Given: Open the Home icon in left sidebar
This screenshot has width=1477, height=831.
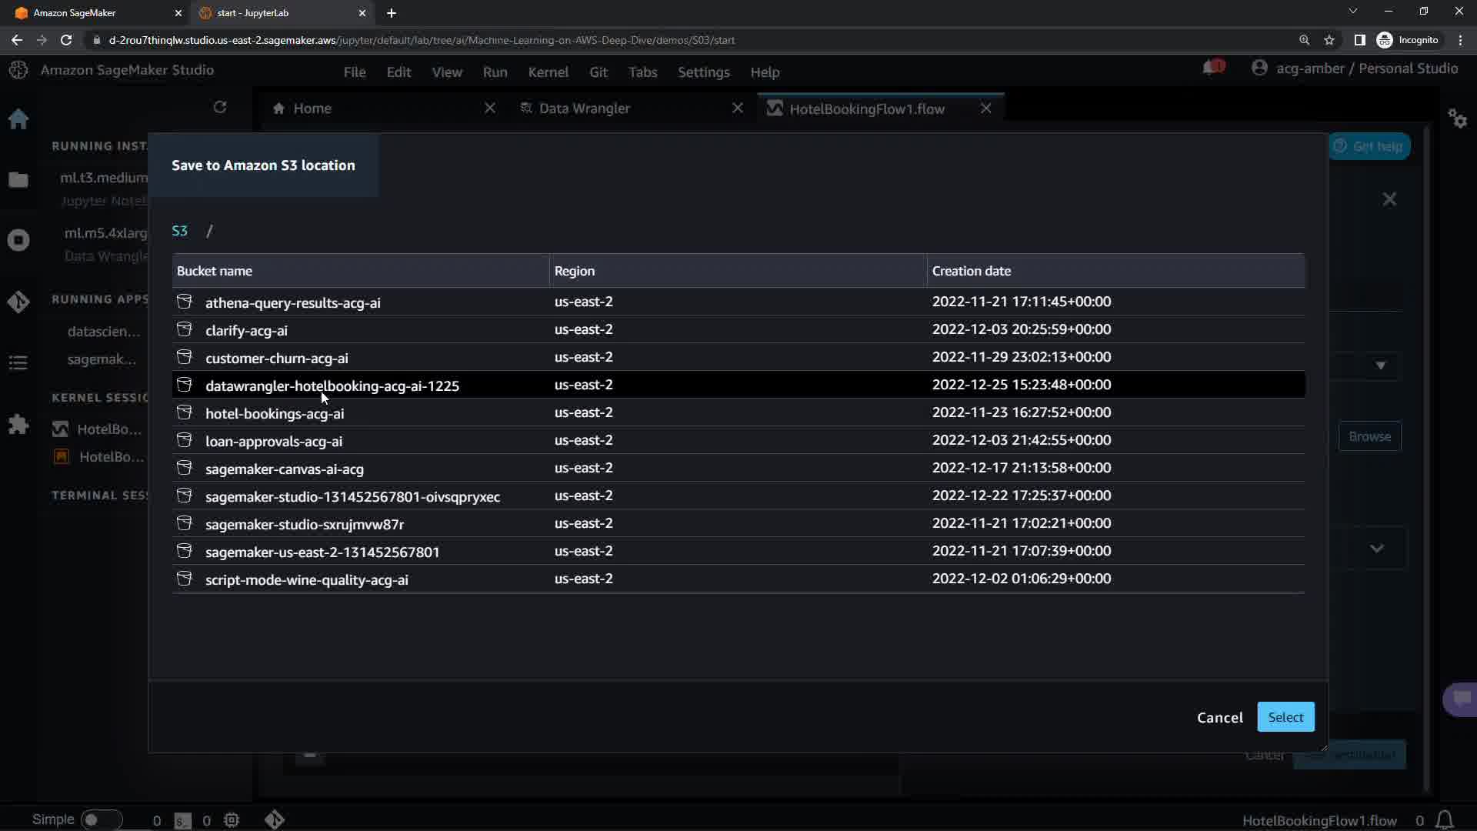Looking at the screenshot, I should coord(18,119).
